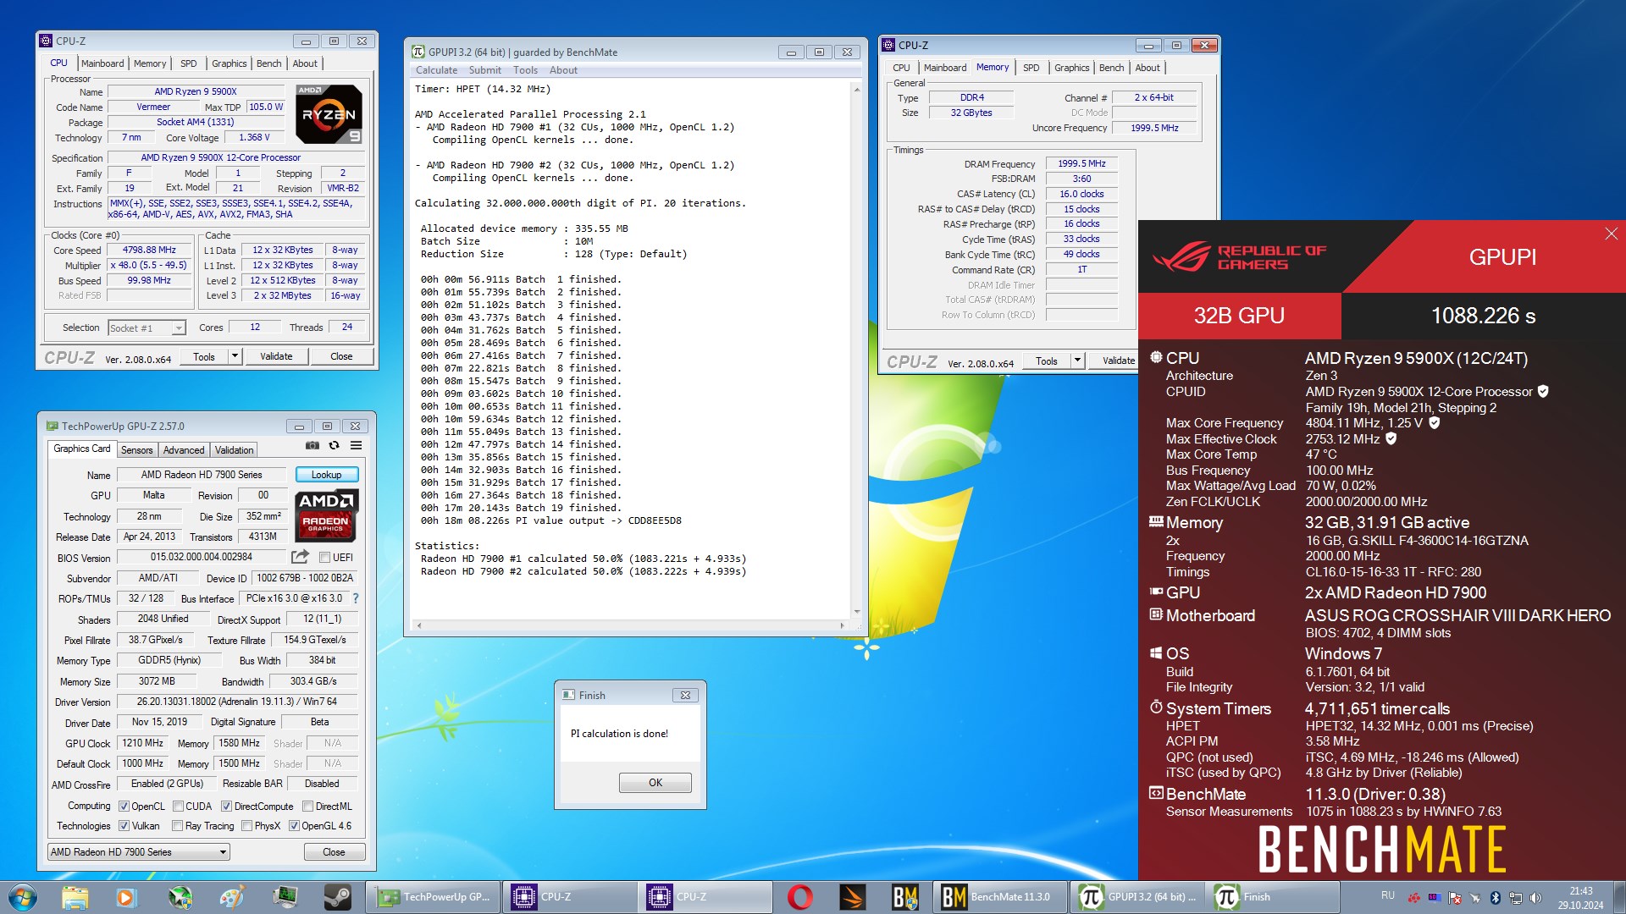Open Steam from the taskbar
The image size is (1626, 914).
click(337, 897)
